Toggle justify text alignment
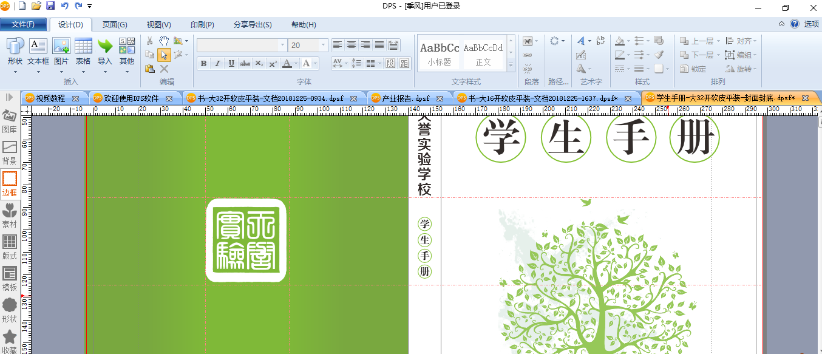This screenshot has height=354, width=822. [379, 45]
